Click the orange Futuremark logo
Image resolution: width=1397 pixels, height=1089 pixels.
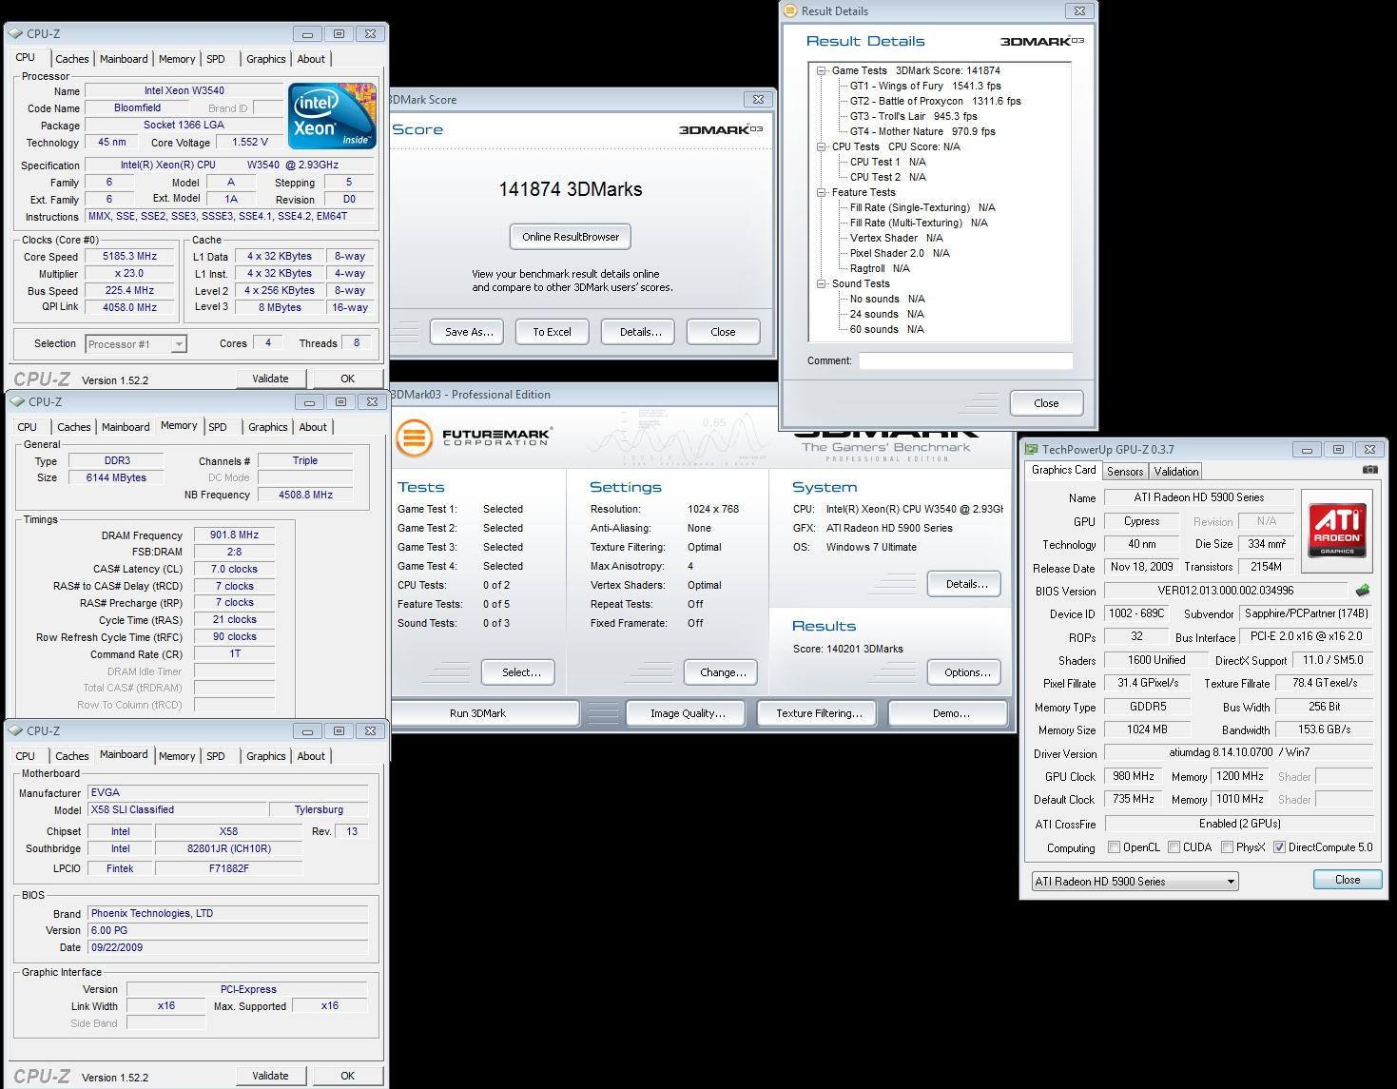(415, 438)
